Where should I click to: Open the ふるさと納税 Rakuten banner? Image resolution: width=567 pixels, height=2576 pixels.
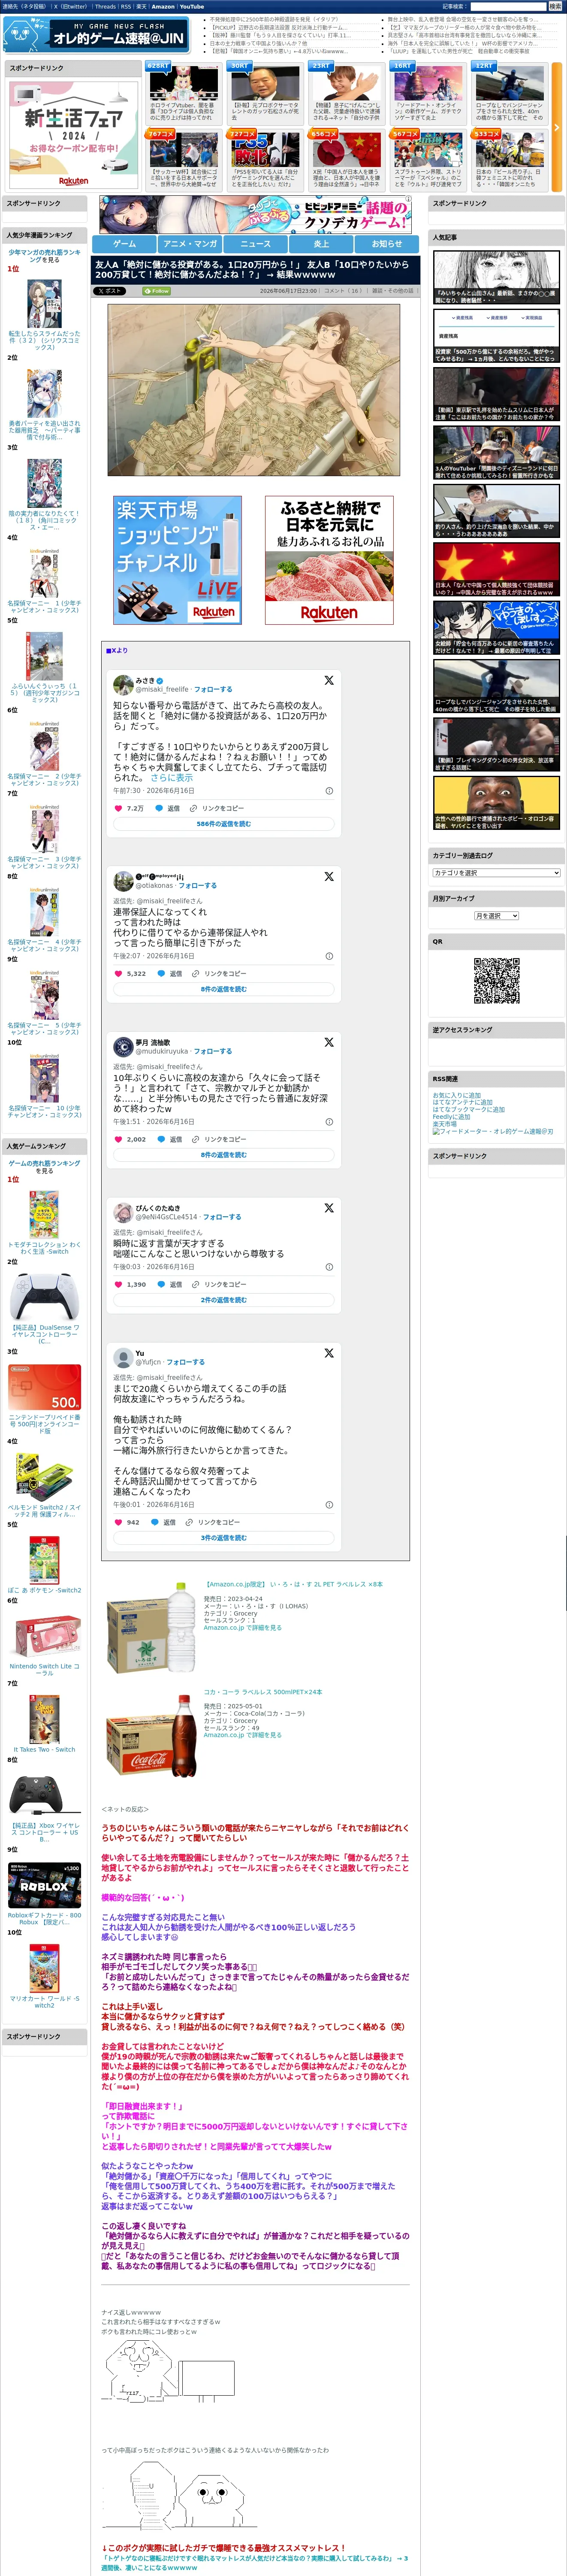[x=329, y=560]
